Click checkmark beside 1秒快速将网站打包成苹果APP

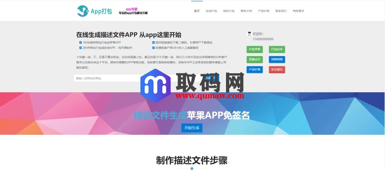(81, 43)
